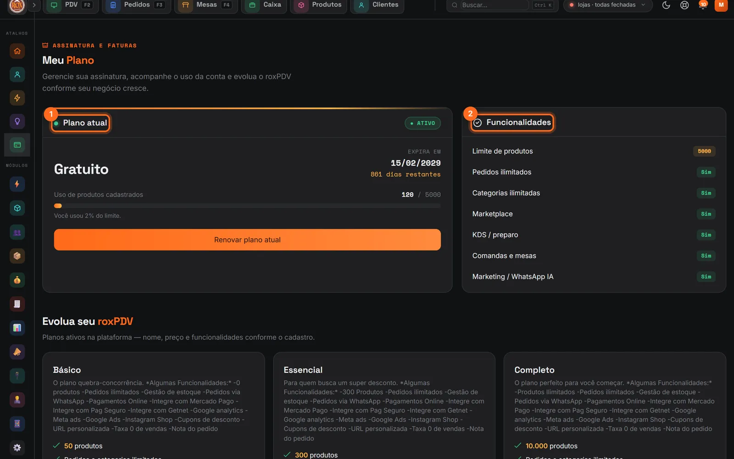Viewport: 734px width, 459px height.
Task: Click the Sim badge for Comandas e mesas
Action: coord(706,256)
